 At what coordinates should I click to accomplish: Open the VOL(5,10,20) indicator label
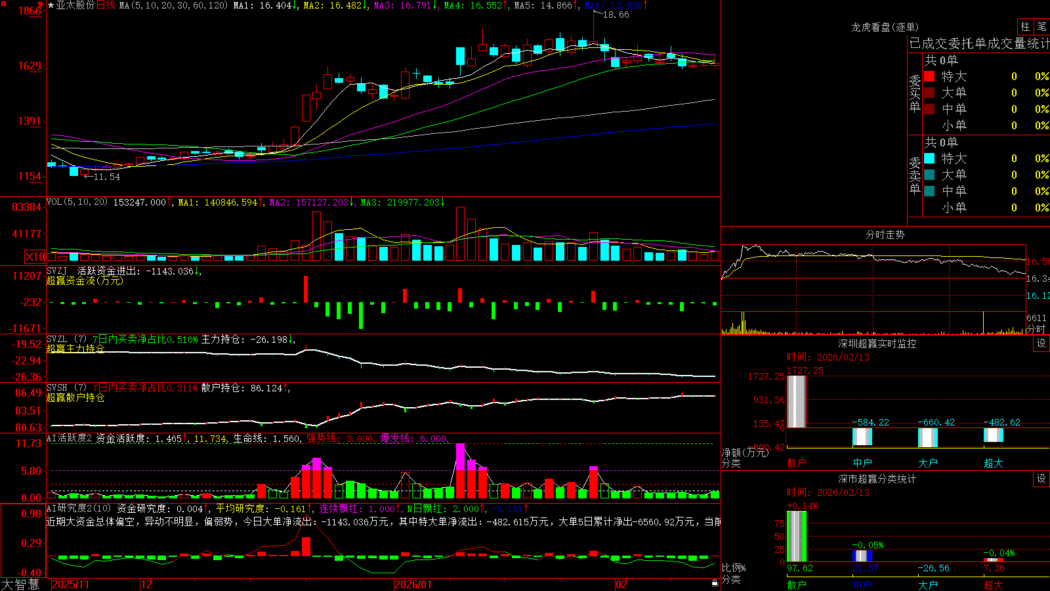[x=77, y=202]
